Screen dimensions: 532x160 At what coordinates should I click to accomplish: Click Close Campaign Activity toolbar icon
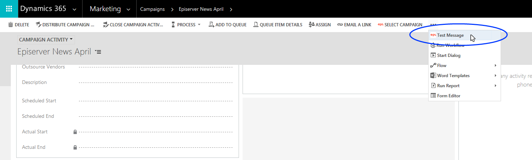coord(106,25)
